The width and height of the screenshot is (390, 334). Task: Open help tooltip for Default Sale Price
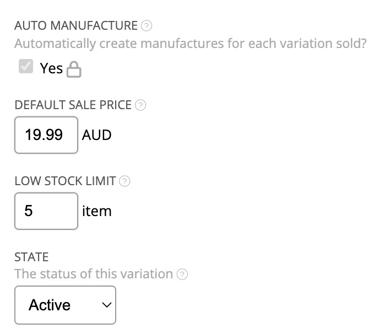pyautogui.click(x=140, y=105)
